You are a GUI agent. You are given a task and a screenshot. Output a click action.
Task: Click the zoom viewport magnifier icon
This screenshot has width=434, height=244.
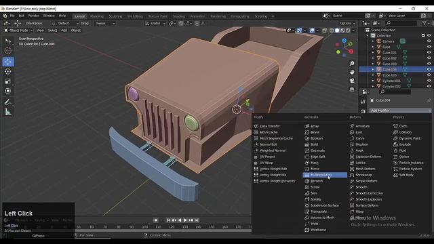pos(352,64)
